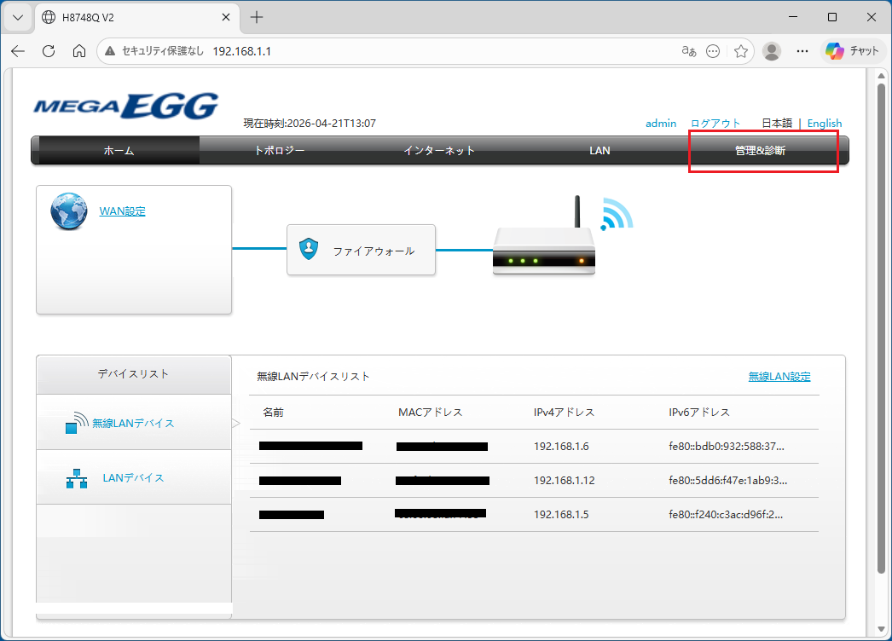Open the インターネット tab
The height and width of the screenshot is (641, 892).
(439, 151)
